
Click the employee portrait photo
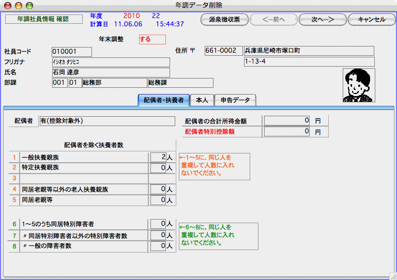(359, 85)
